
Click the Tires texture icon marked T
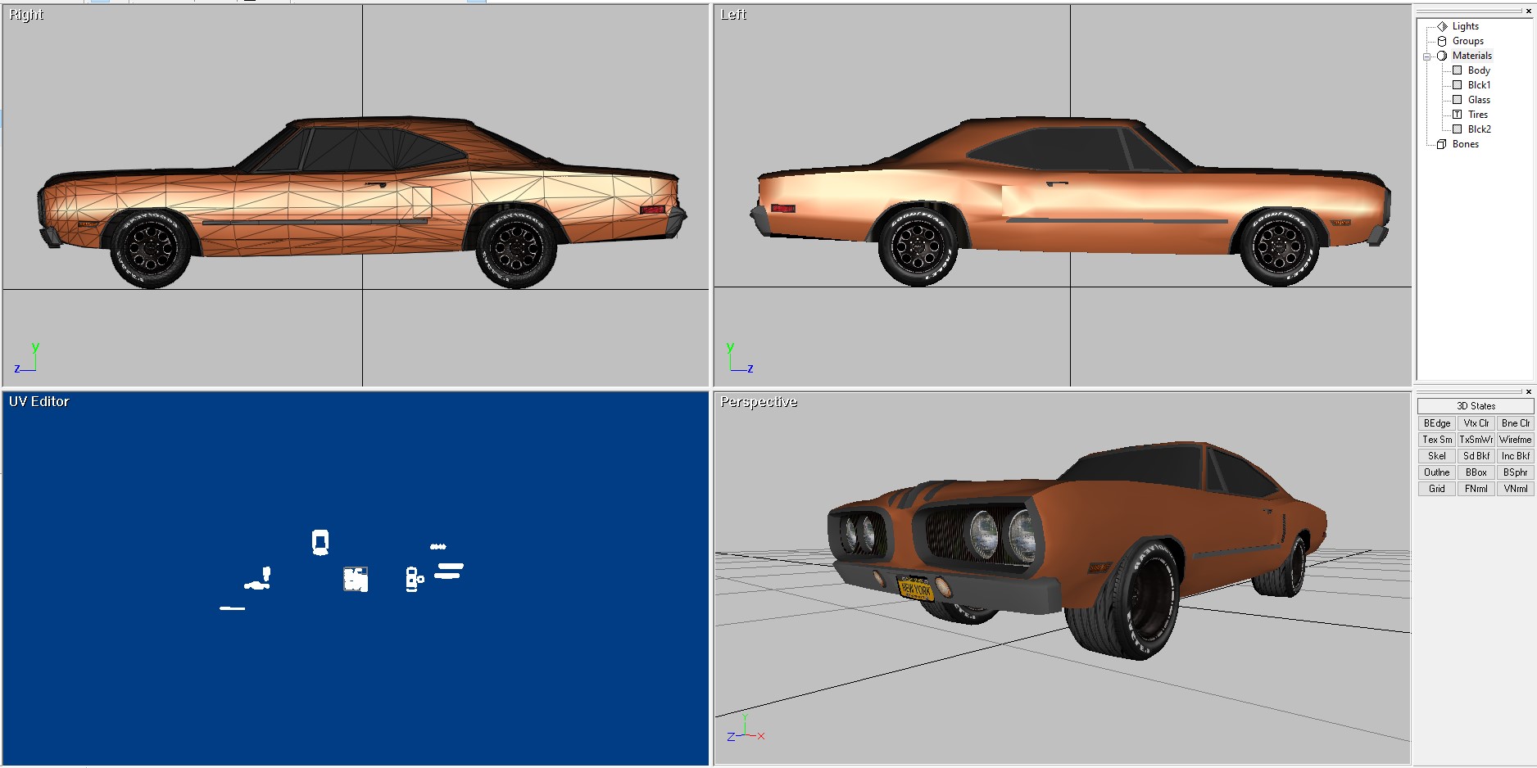(x=1457, y=115)
